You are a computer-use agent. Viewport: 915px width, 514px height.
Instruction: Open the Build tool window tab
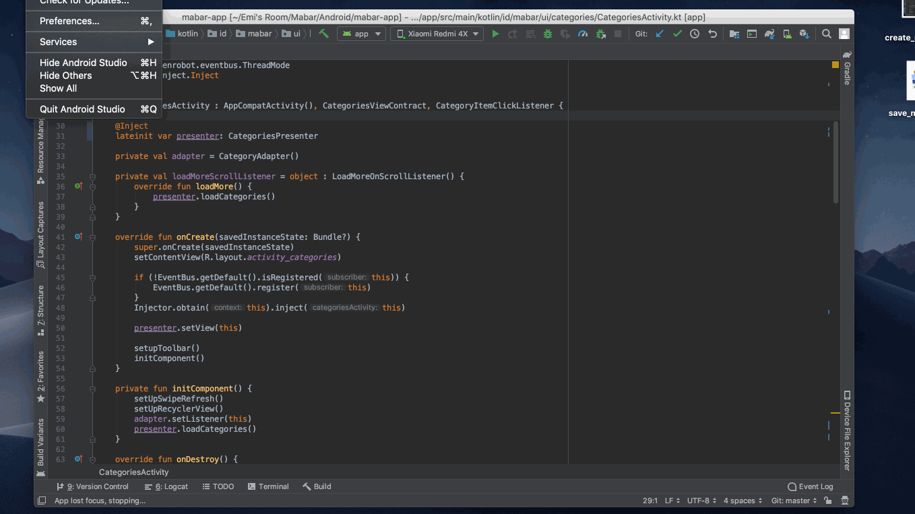(317, 486)
